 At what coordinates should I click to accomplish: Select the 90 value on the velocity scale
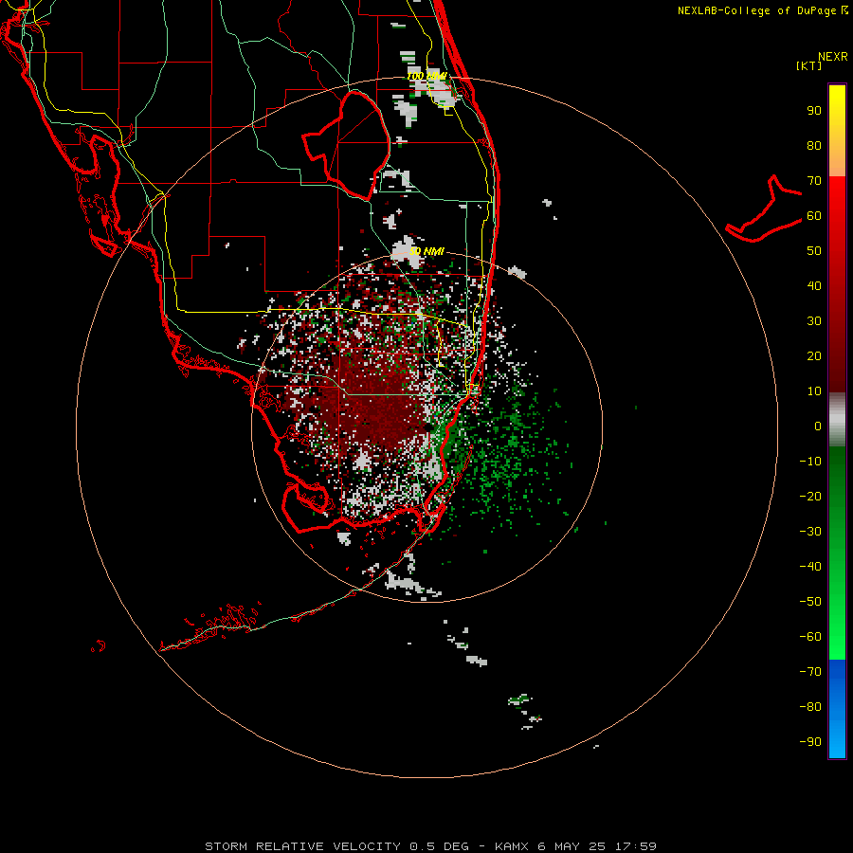tap(814, 111)
